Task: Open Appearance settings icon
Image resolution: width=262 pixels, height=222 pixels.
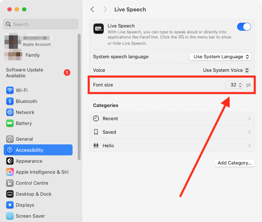Action: (x=10, y=161)
